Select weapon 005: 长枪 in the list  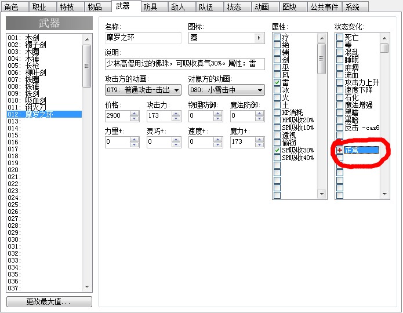click(x=44, y=65)
